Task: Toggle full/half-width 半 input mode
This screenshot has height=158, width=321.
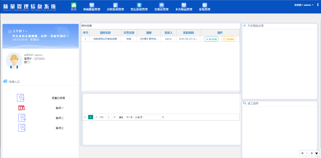Action: tap(312, 153)
